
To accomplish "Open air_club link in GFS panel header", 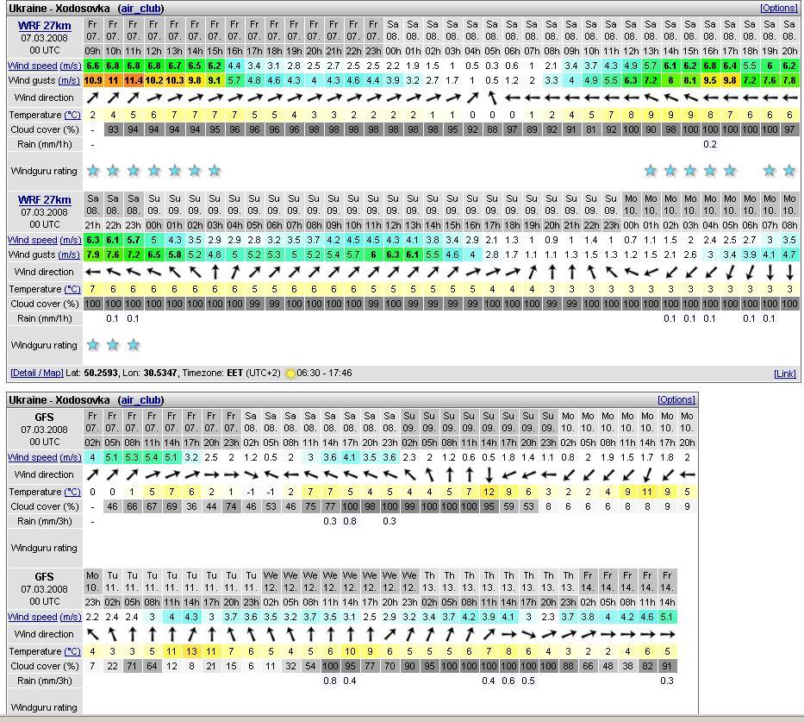I will pyautogui.click(x=141, y=400).
